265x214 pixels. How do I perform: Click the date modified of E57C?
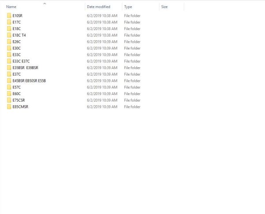[102, 87]
